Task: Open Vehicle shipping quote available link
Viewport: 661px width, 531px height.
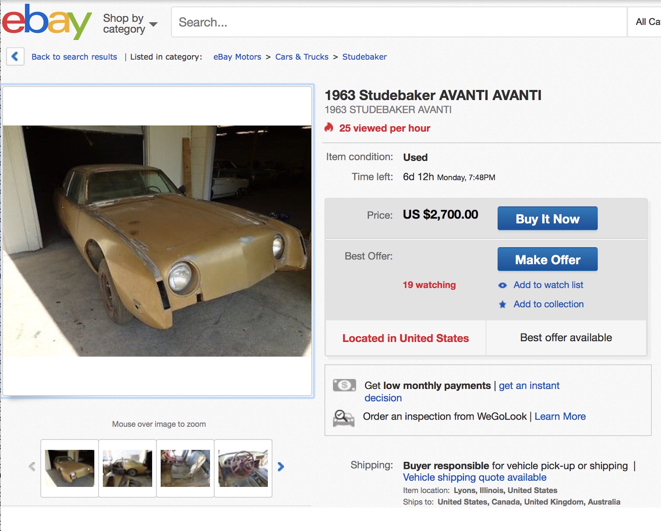Action: (474, 477)
